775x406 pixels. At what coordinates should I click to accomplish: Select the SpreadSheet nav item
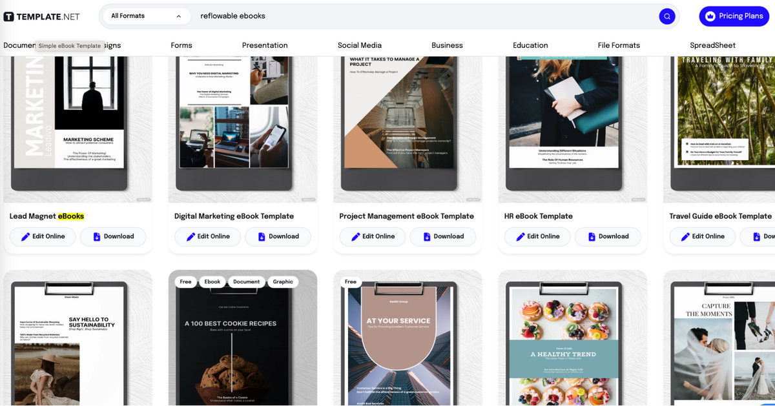(x=712, y=45)
